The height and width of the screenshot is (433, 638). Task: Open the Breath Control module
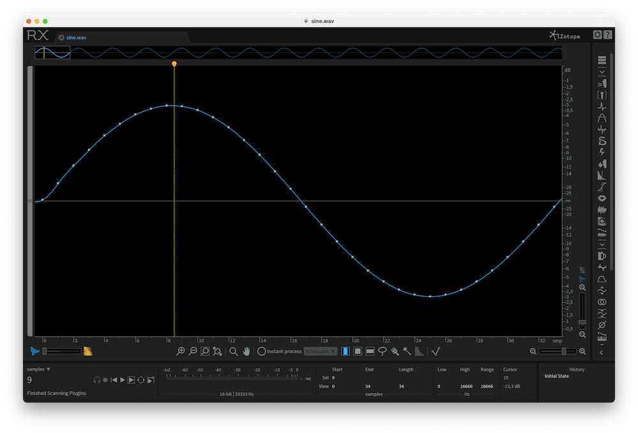point(602,83)
